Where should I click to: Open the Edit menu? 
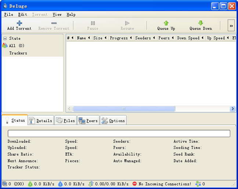(x=22, y=14)
